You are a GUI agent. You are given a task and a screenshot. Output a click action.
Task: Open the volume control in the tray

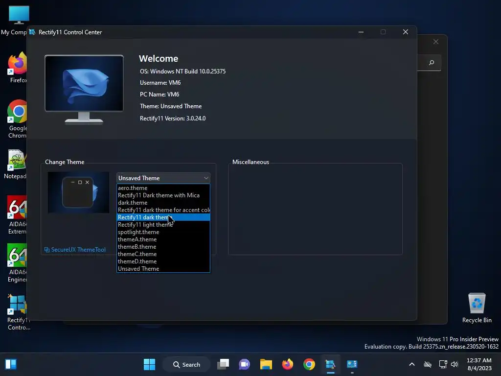(x=455, y=364)
